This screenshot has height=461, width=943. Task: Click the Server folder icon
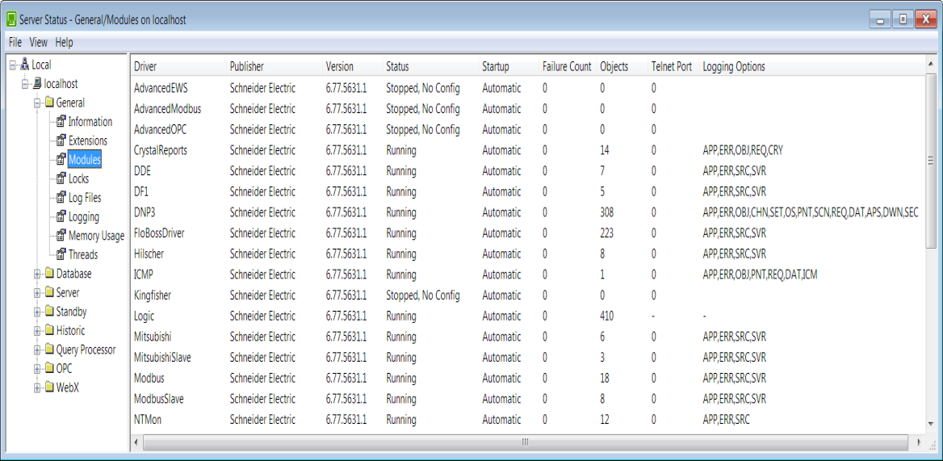coord(48,293)
